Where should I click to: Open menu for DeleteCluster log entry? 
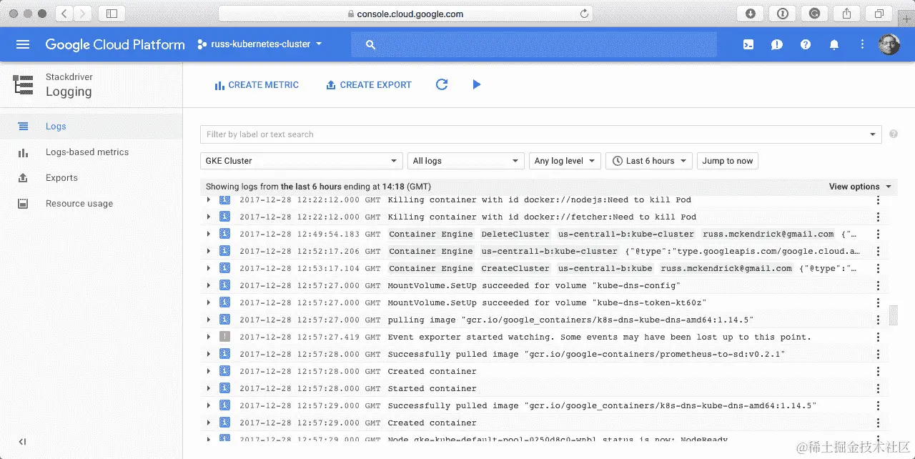878,234
